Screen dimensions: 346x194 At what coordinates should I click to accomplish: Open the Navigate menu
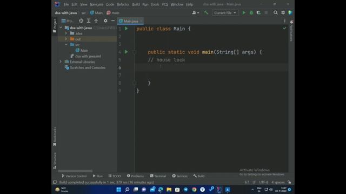[x=96, y=4]
